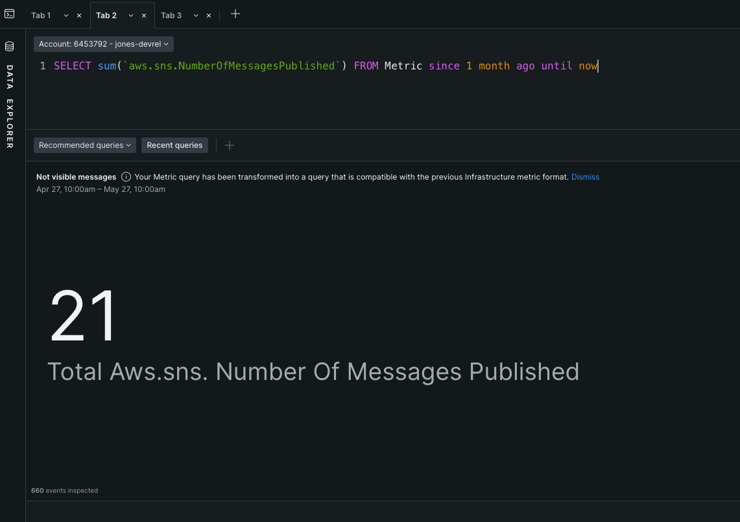The width and height of the screenshot is (740, 522).
Task: Open the query console terminal icon top-left
Action: 9,13
